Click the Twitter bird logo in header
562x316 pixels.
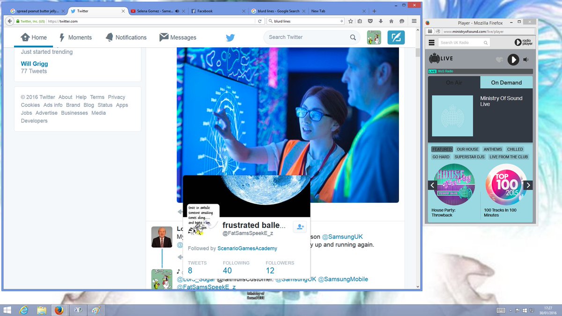click(x=230, y=38)
